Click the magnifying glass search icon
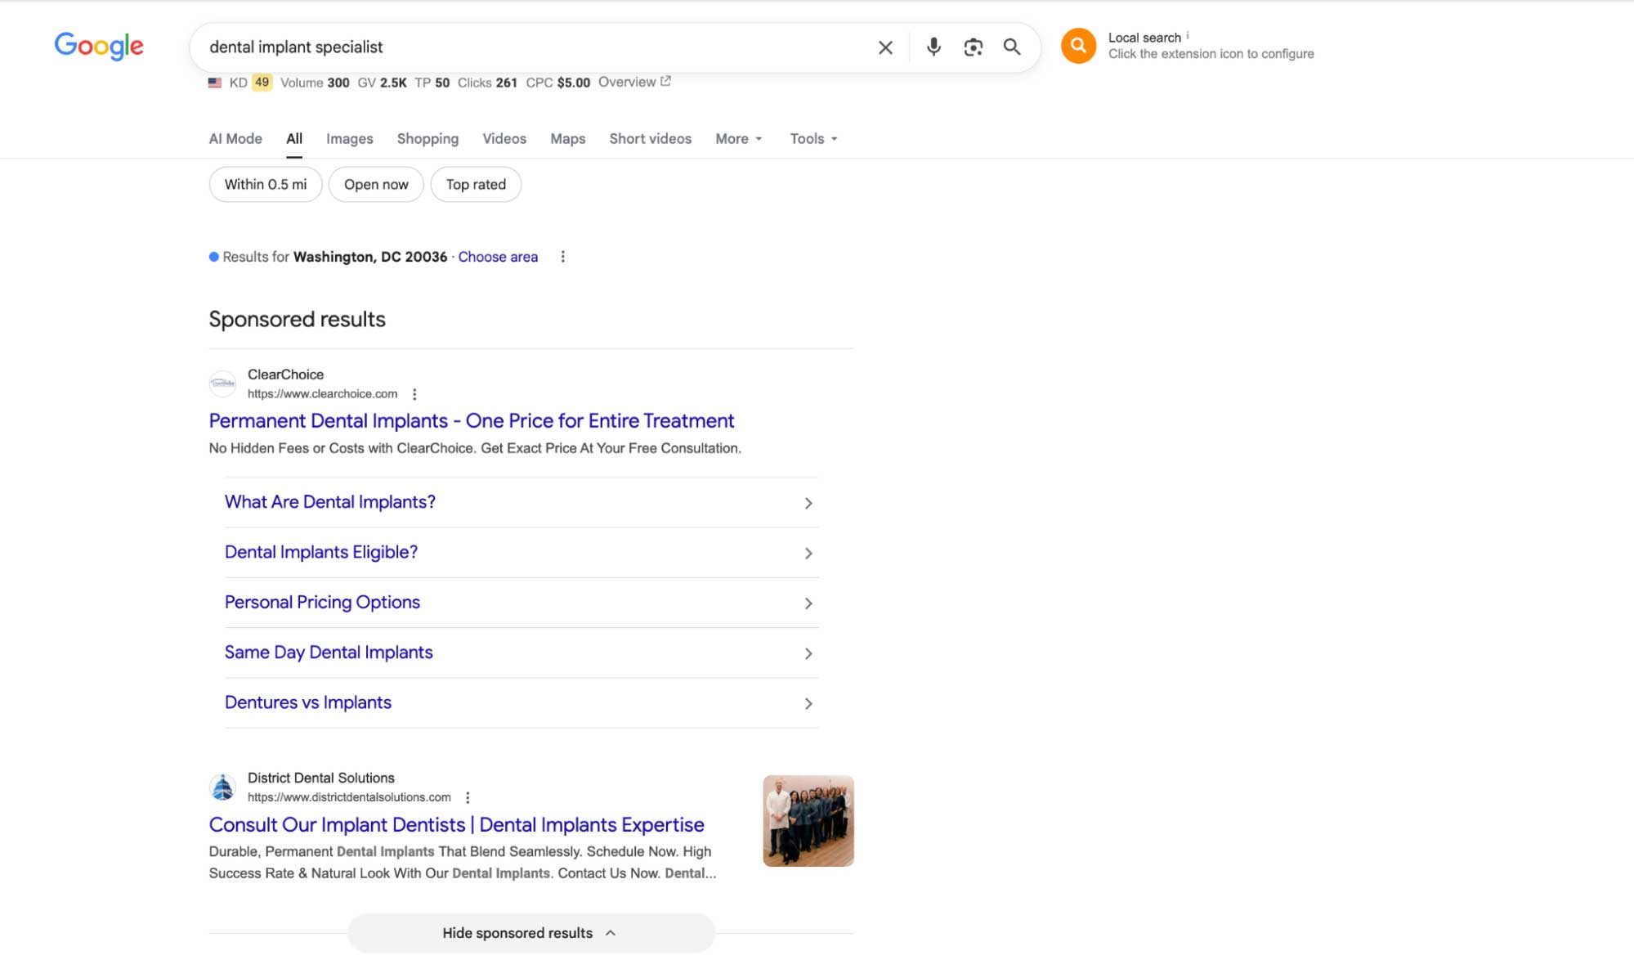The image size is (1634, 969). (1012, 47)
